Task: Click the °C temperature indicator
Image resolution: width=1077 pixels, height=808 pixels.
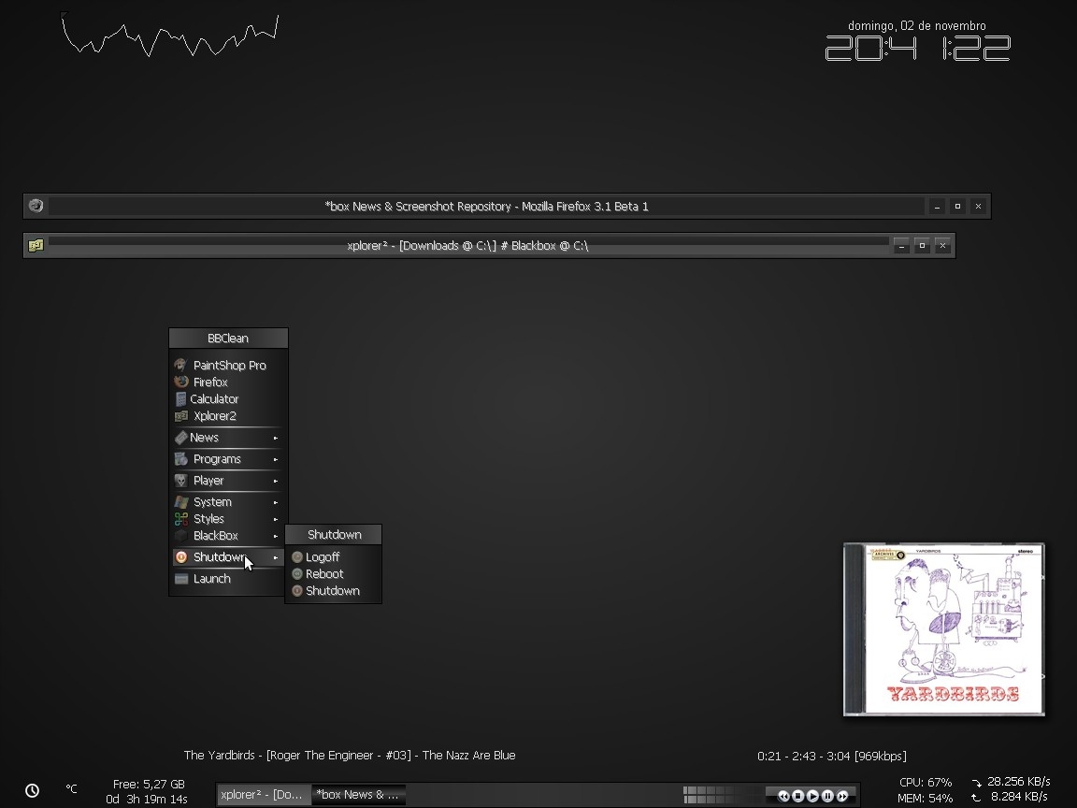Action: [71, 788]
